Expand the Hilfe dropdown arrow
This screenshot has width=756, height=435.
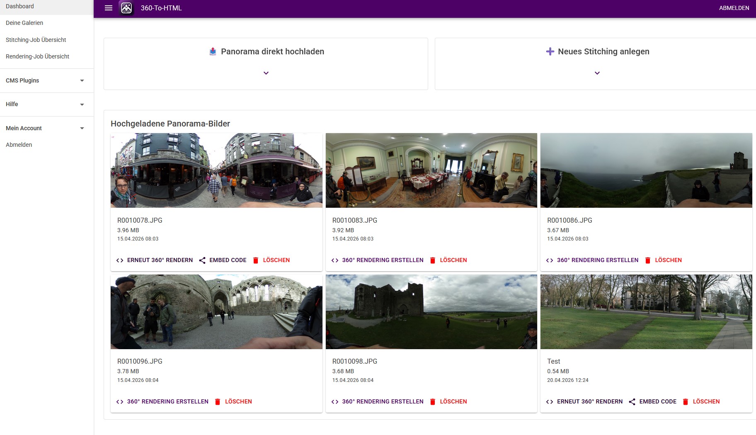82,104
